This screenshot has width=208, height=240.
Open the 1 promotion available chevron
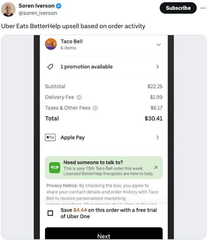(x=158, y=67)
